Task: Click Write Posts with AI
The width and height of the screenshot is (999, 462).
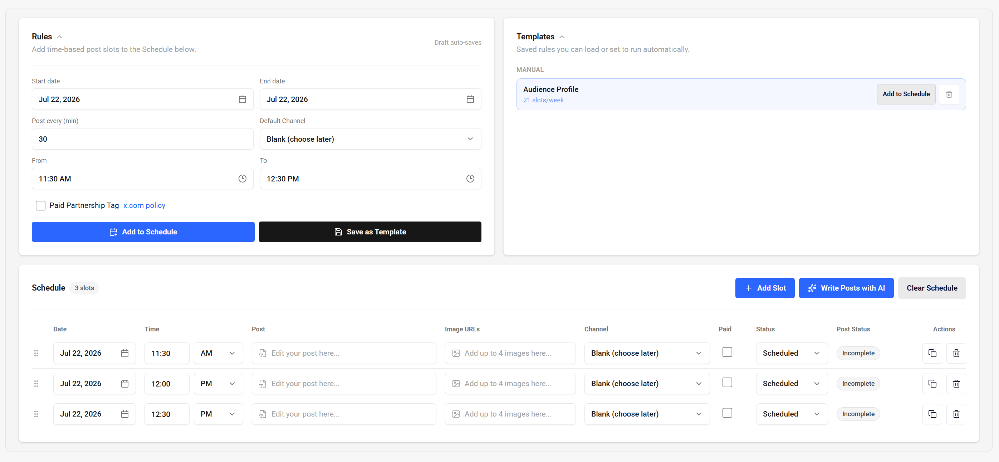Action: pos(846,288)
